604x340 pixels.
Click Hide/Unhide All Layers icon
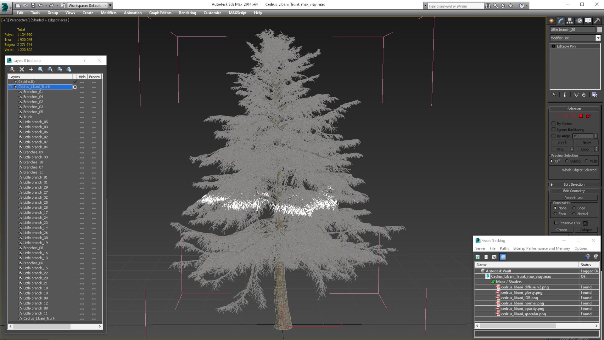pos(59,69)
